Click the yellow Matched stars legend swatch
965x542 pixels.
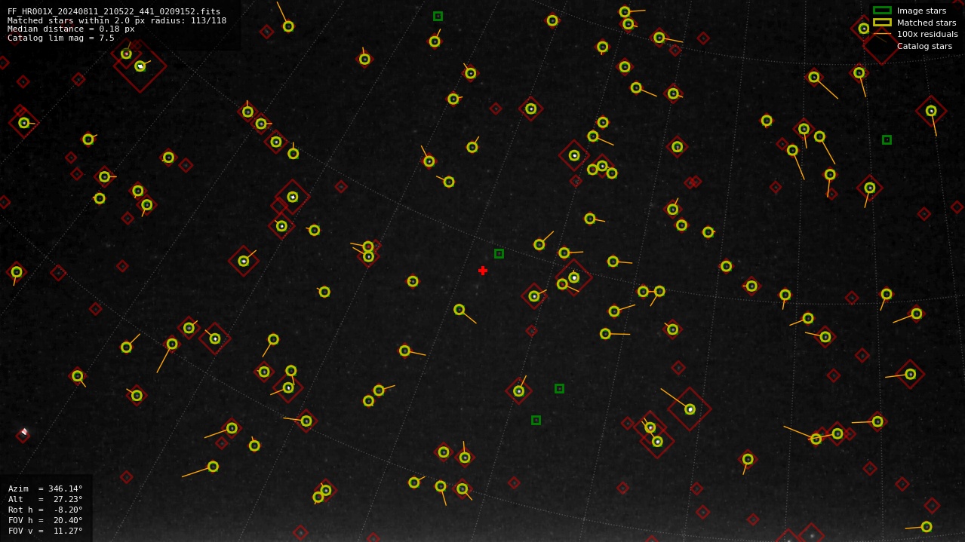882,23
